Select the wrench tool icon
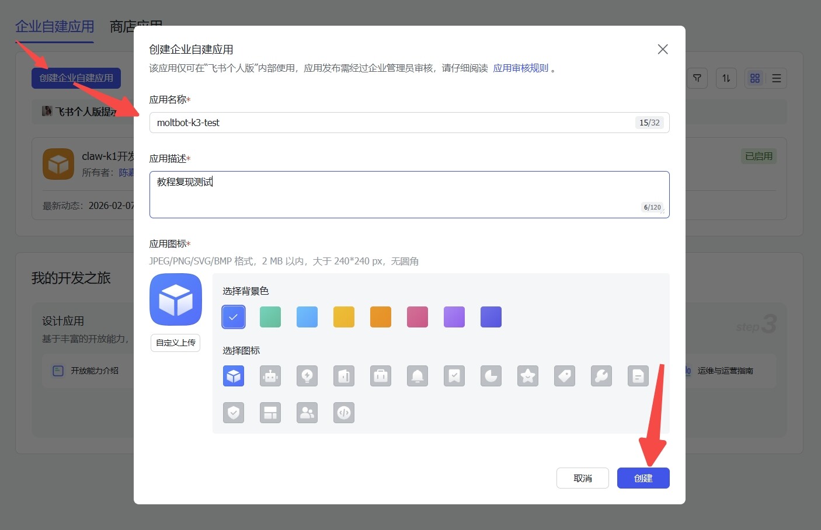 click(601, 376)
